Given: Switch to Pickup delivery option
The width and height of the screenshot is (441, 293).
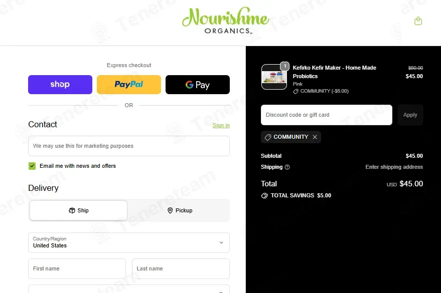Looking at the screenshot, I should click(x=180, y=210).
